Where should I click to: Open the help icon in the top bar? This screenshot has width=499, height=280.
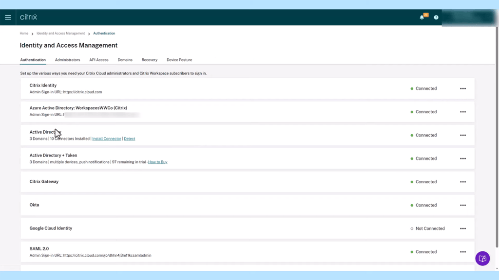click(436, 17)
